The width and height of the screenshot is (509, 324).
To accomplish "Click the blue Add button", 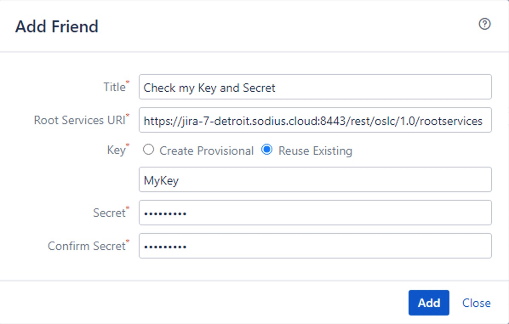I will (x=429, y=303).
